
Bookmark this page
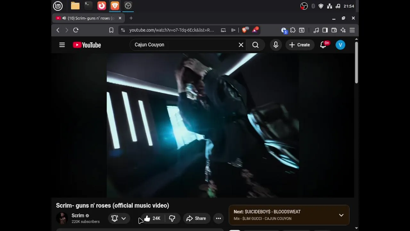(x=111, y=30)
